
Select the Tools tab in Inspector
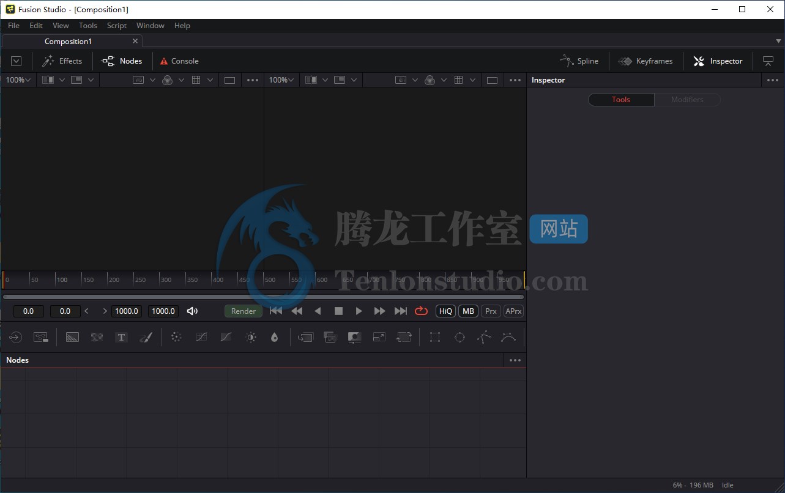click(x=621, y=100)
